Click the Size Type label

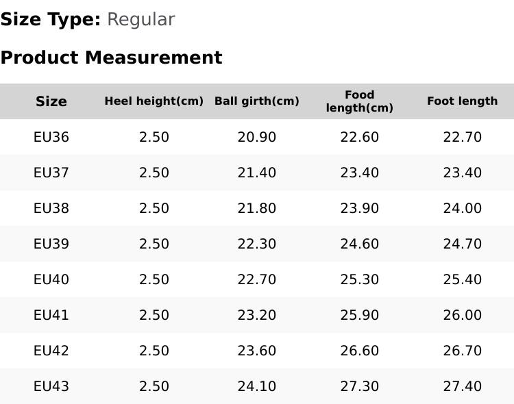click(x=51, y=20)
